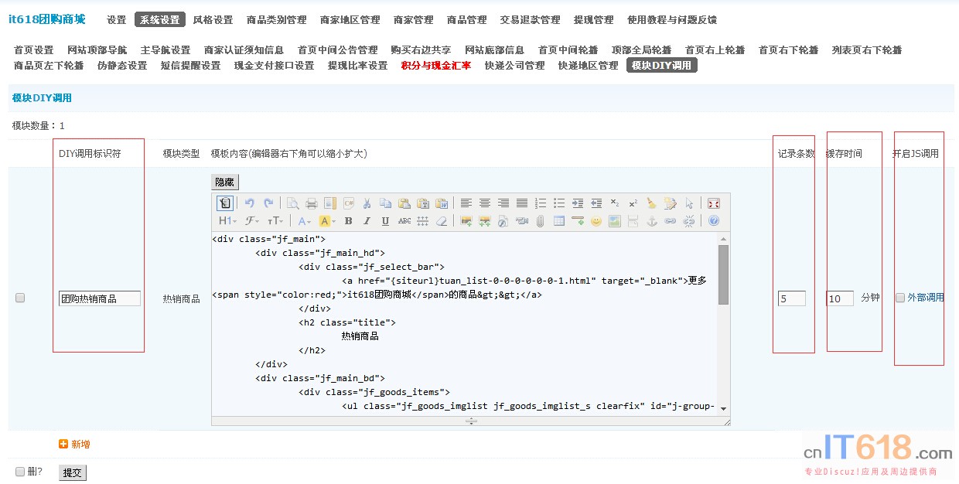The height and width of the screenshot is (484, 959).
Task: Click the undo icon in editor
Action: click(x=250, y=203)
